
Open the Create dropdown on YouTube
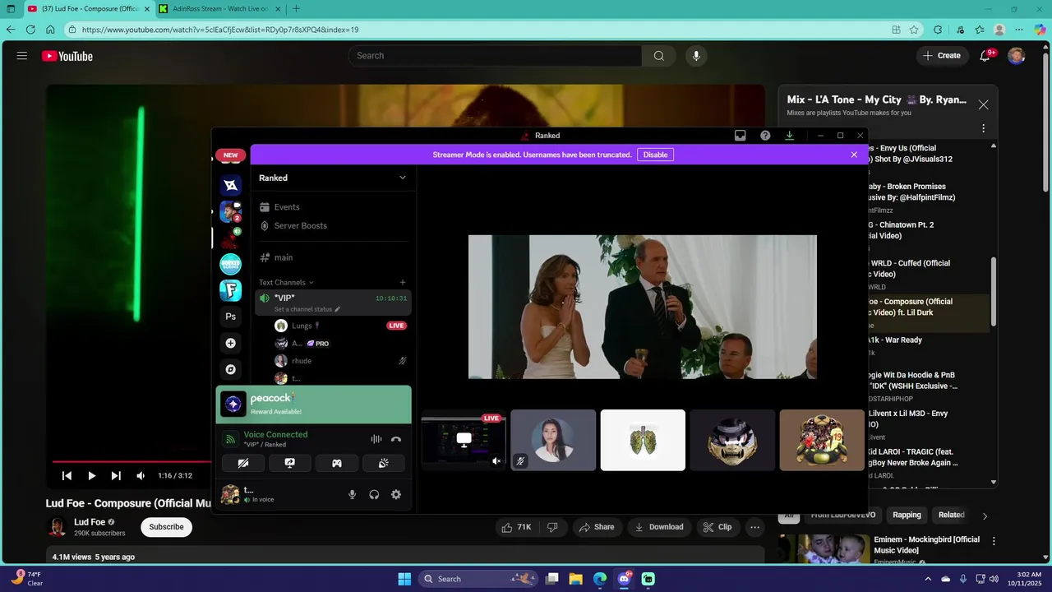pos(942,56)
